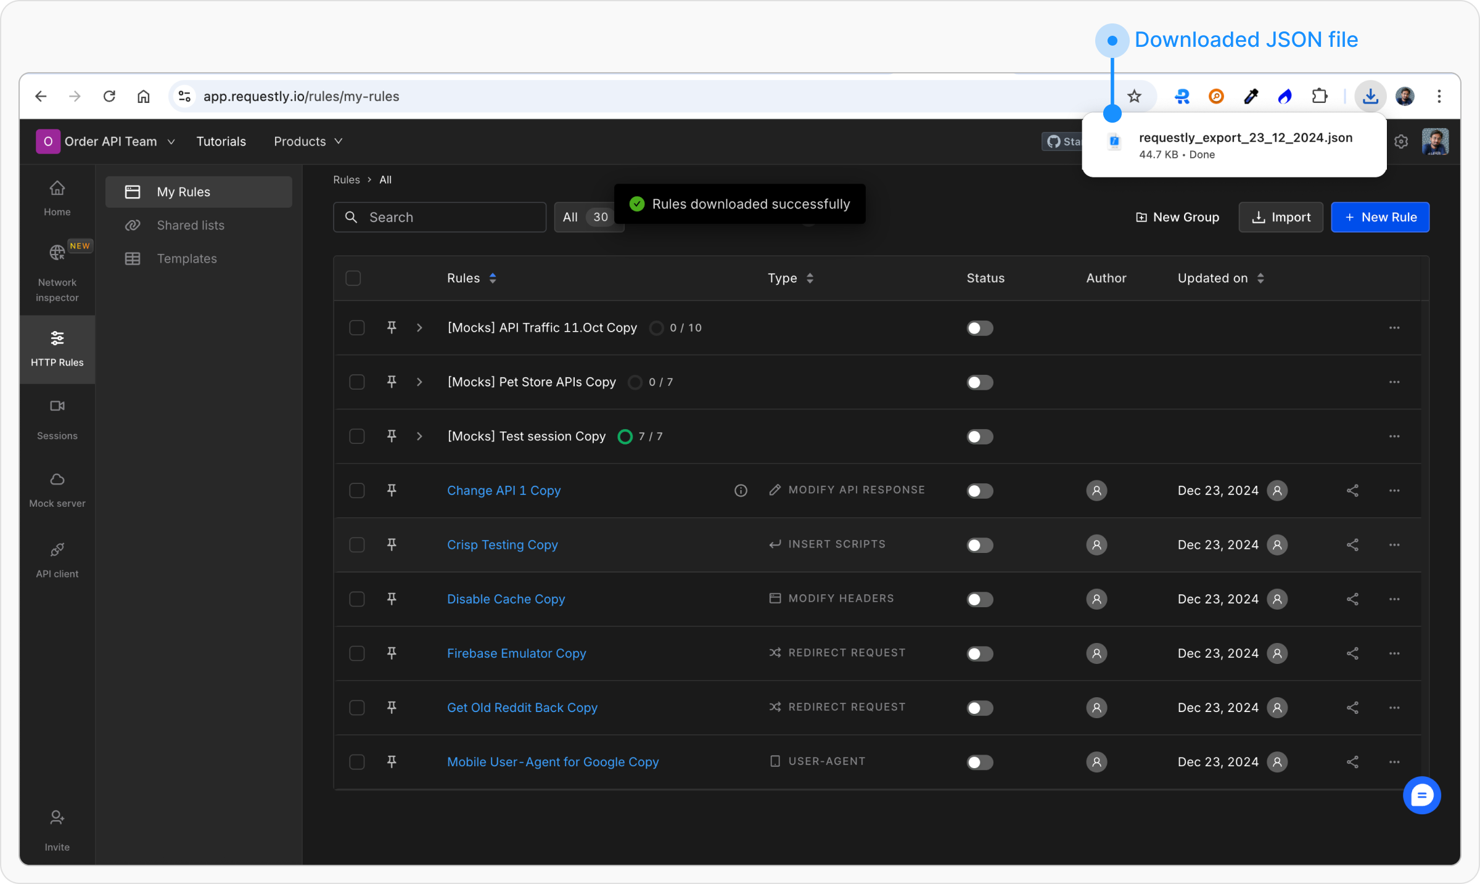
Task: Click the browser downloads icon
Action: 1370,96
